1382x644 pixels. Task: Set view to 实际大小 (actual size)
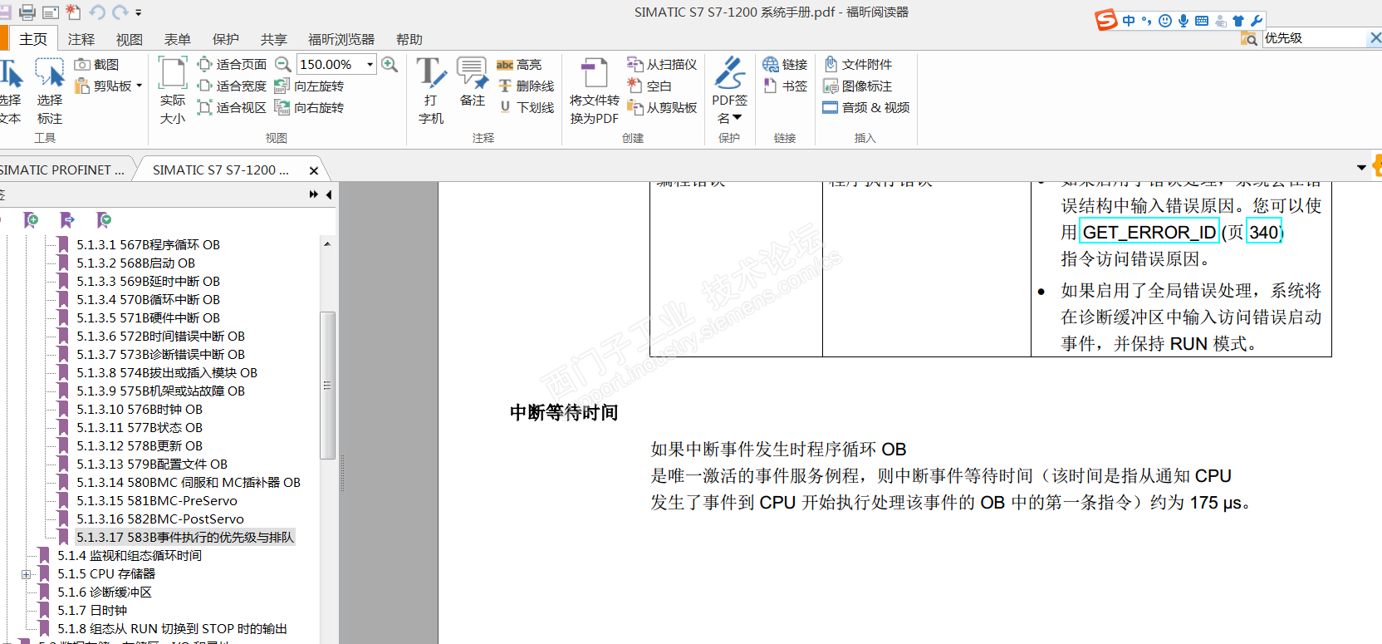point(173,91)
